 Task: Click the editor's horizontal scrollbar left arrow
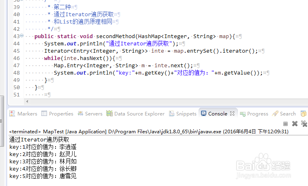click(x=27, y=101)
